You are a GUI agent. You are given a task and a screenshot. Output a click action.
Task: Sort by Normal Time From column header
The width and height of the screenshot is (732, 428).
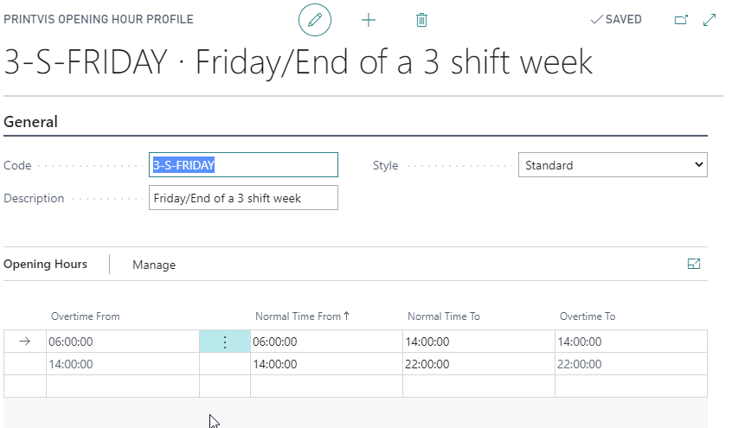point(302,316)
